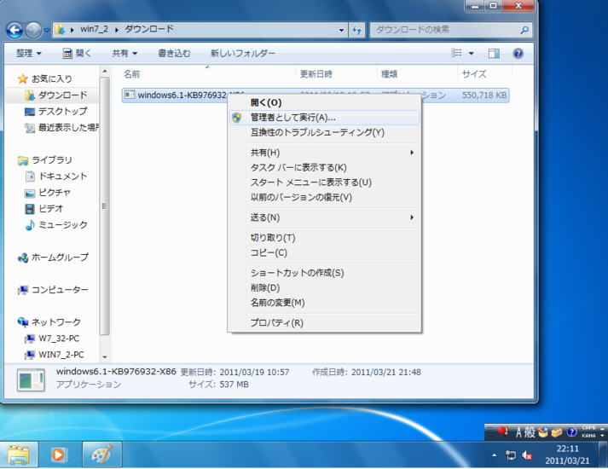Select ネットワーク in the navigation pane

tap(49, 322)
